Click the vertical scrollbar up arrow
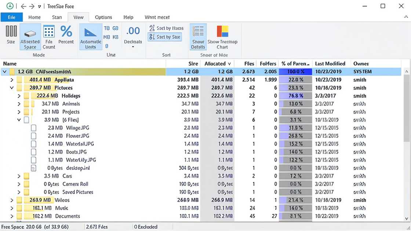The height and width of the screenshot is (231, 411). (x=407, y=71)
